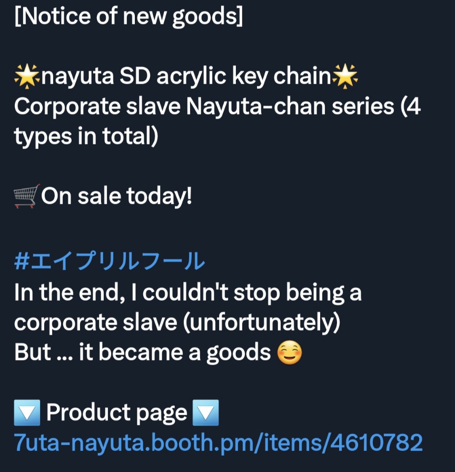Click the word (unfortunately)
Screen dimensions: 455x472
pos(262,322)
